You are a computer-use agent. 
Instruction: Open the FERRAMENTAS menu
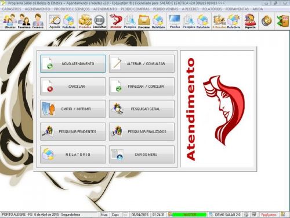[237, 9]
